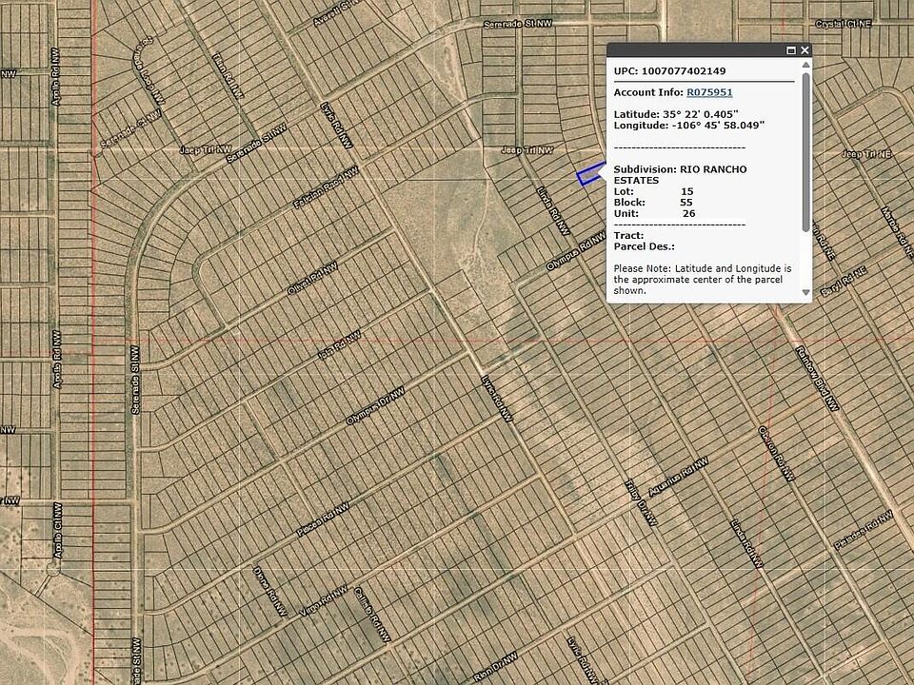The height and width of the screenshot is (685, 914).
Task: Click the UPC 1007077402149 text
Action: (x=669, y=71)
